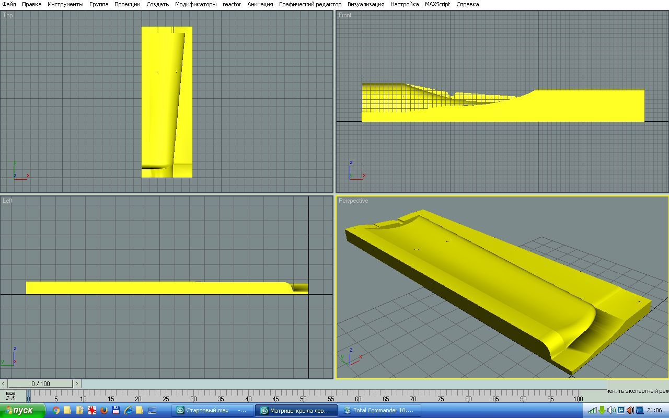Step time slider back with left arrow
This screenshot has width=669, height=418.
[x=4, y=384]
